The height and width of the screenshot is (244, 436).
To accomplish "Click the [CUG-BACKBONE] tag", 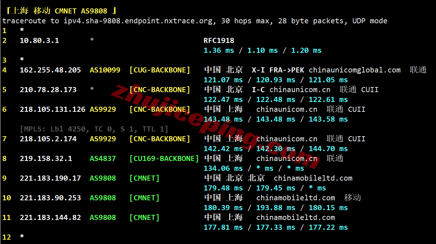I will click(160, 70).
